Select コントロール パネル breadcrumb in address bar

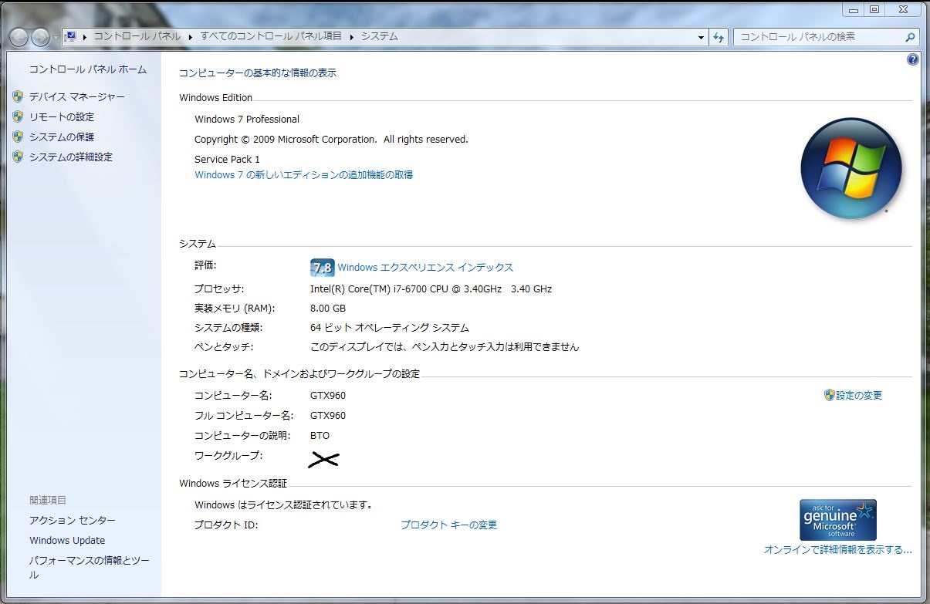(137, 36)
